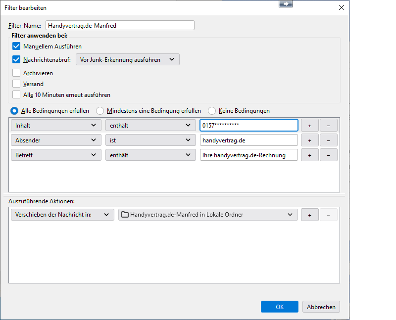396x320 pixels.
Task: Enable the Versand checkbox
Action: click(x=16, y=84)
